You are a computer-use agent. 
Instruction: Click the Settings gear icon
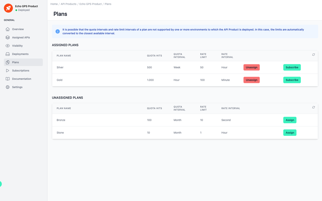pos(7,87)
